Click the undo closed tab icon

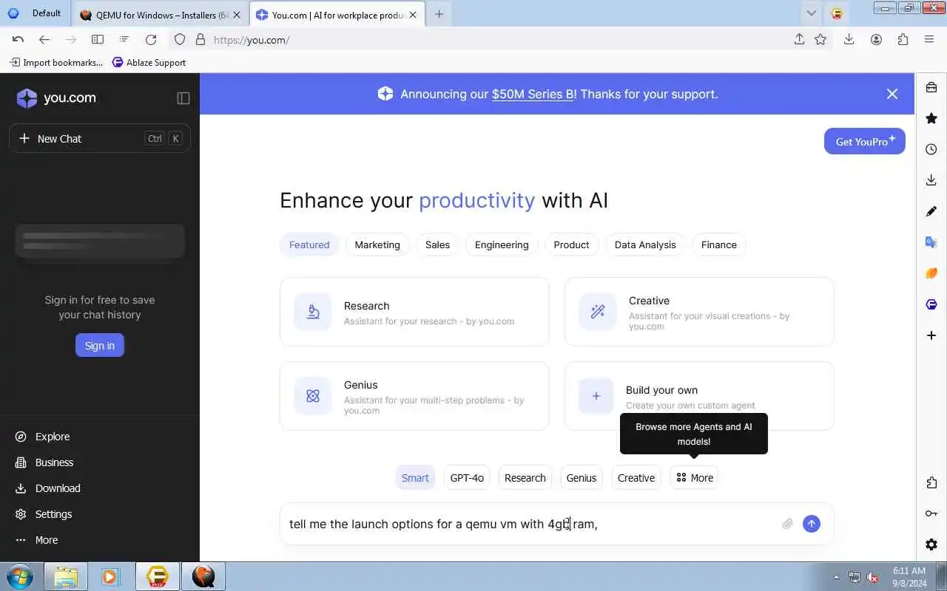point(18,40)
